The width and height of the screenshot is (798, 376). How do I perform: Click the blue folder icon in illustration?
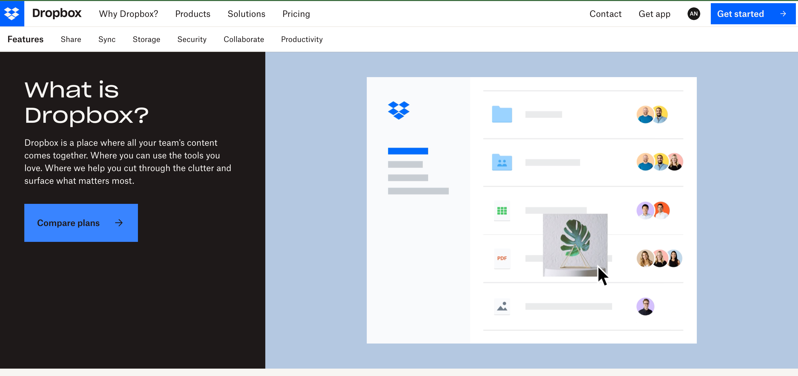502,114
